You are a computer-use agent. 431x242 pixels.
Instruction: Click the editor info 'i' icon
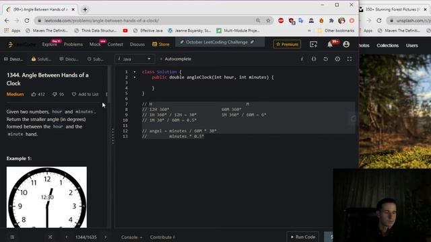pyautogui.click(x=302, y=58)
